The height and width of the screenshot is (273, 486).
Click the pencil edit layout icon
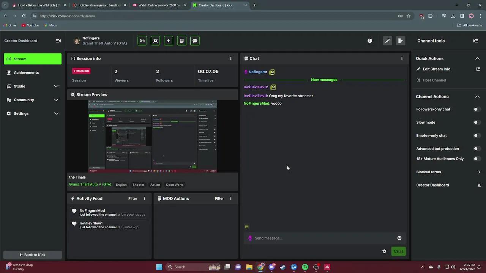tap(387, 41)
